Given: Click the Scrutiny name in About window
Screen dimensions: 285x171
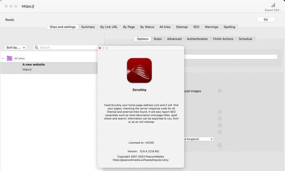Looking at the screenshot, I should pyautogui.click(x=140, y=90).
